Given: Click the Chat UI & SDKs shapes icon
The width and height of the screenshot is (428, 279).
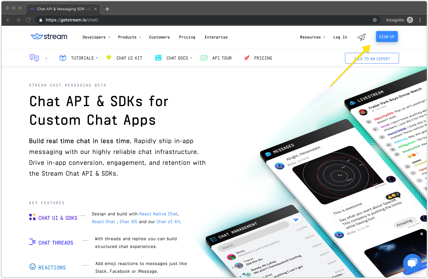Looking at the screenshot, I should (32, 217).
